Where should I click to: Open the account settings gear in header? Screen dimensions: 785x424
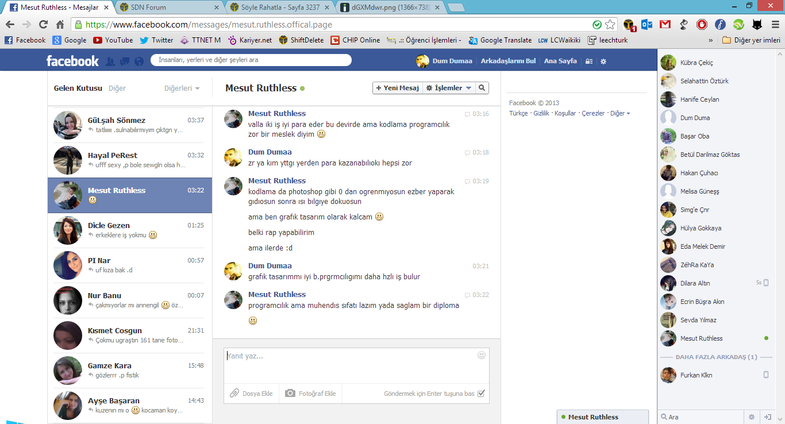tap(603, 61)
